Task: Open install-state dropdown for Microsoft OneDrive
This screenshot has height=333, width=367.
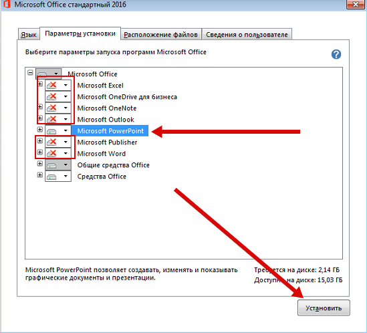Action: click(x=58, y=96)
